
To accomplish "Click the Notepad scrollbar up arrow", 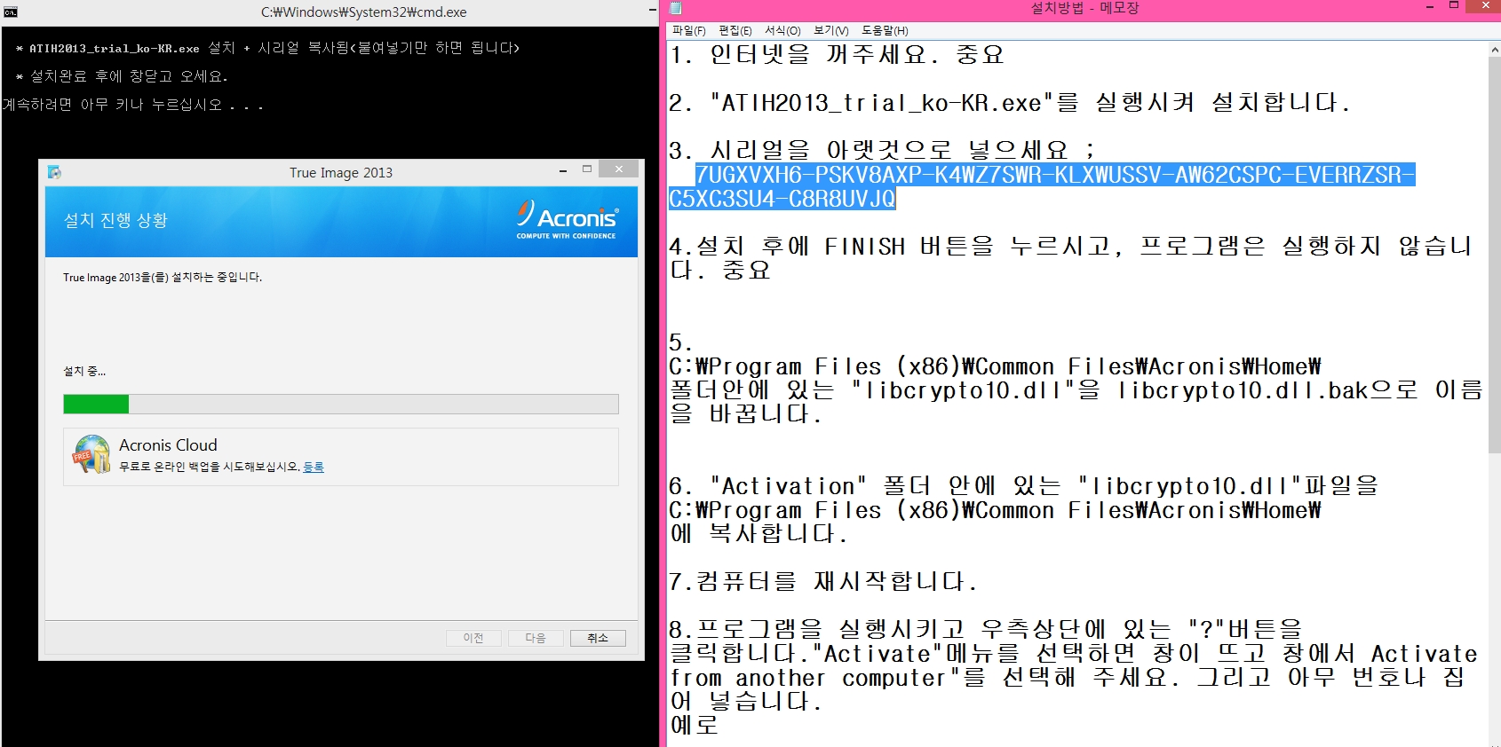I will click(x=1494, y=51).
